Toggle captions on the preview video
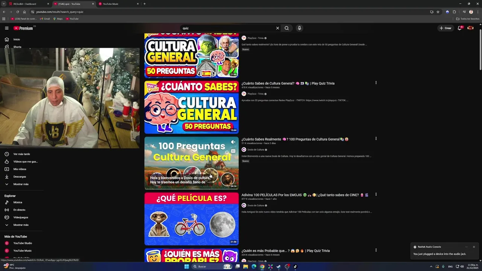Viewport: 482px width, 271px height. point(233,151)
